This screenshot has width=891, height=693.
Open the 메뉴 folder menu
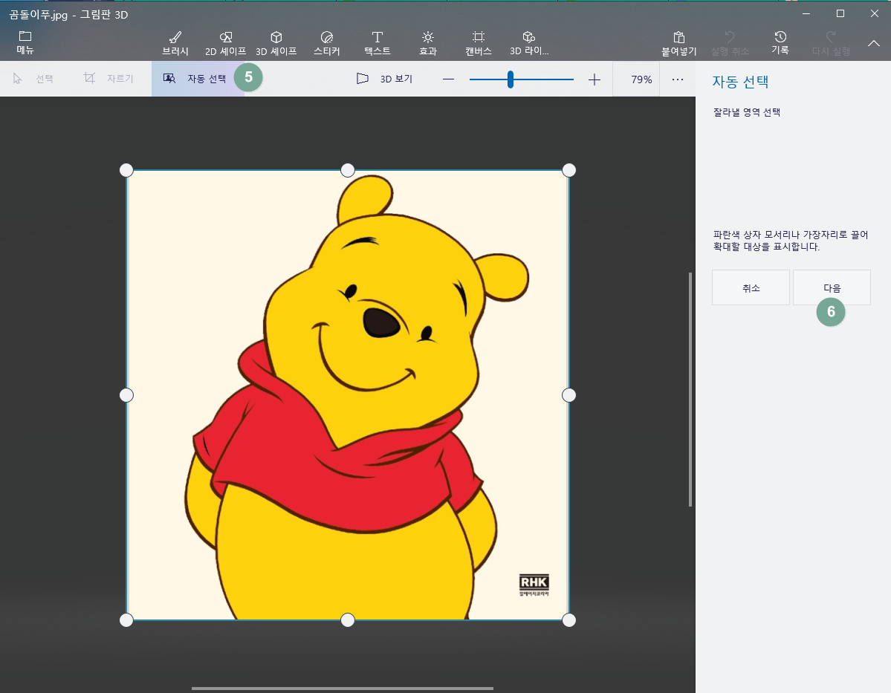(x=25, y=43)
